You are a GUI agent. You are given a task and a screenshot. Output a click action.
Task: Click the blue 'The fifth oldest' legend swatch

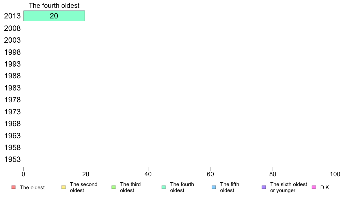pyautogui.click(x=214, y=187)
